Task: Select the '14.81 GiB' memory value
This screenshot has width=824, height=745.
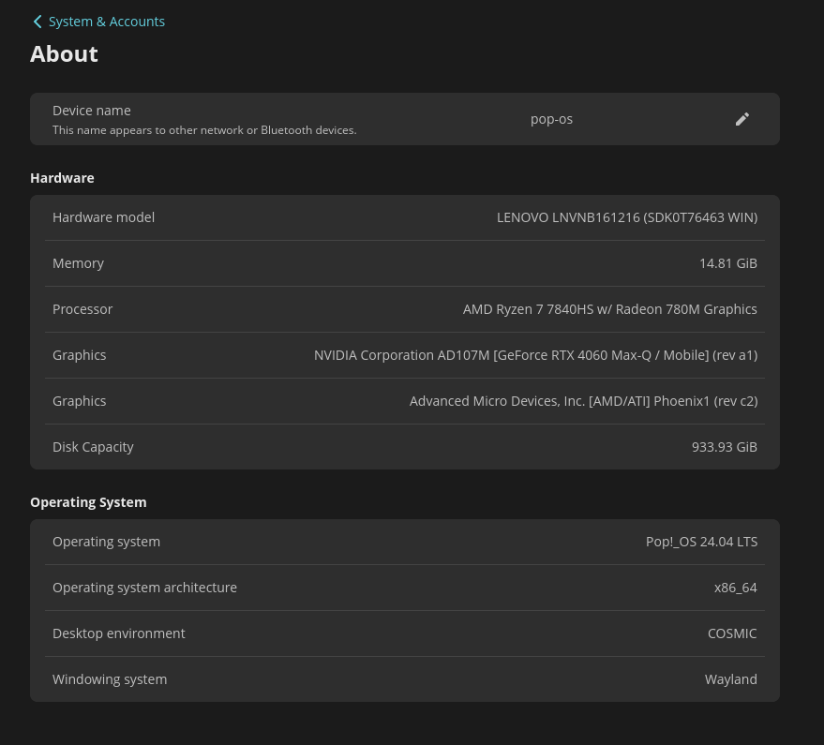Action: (x=727, y=263)
